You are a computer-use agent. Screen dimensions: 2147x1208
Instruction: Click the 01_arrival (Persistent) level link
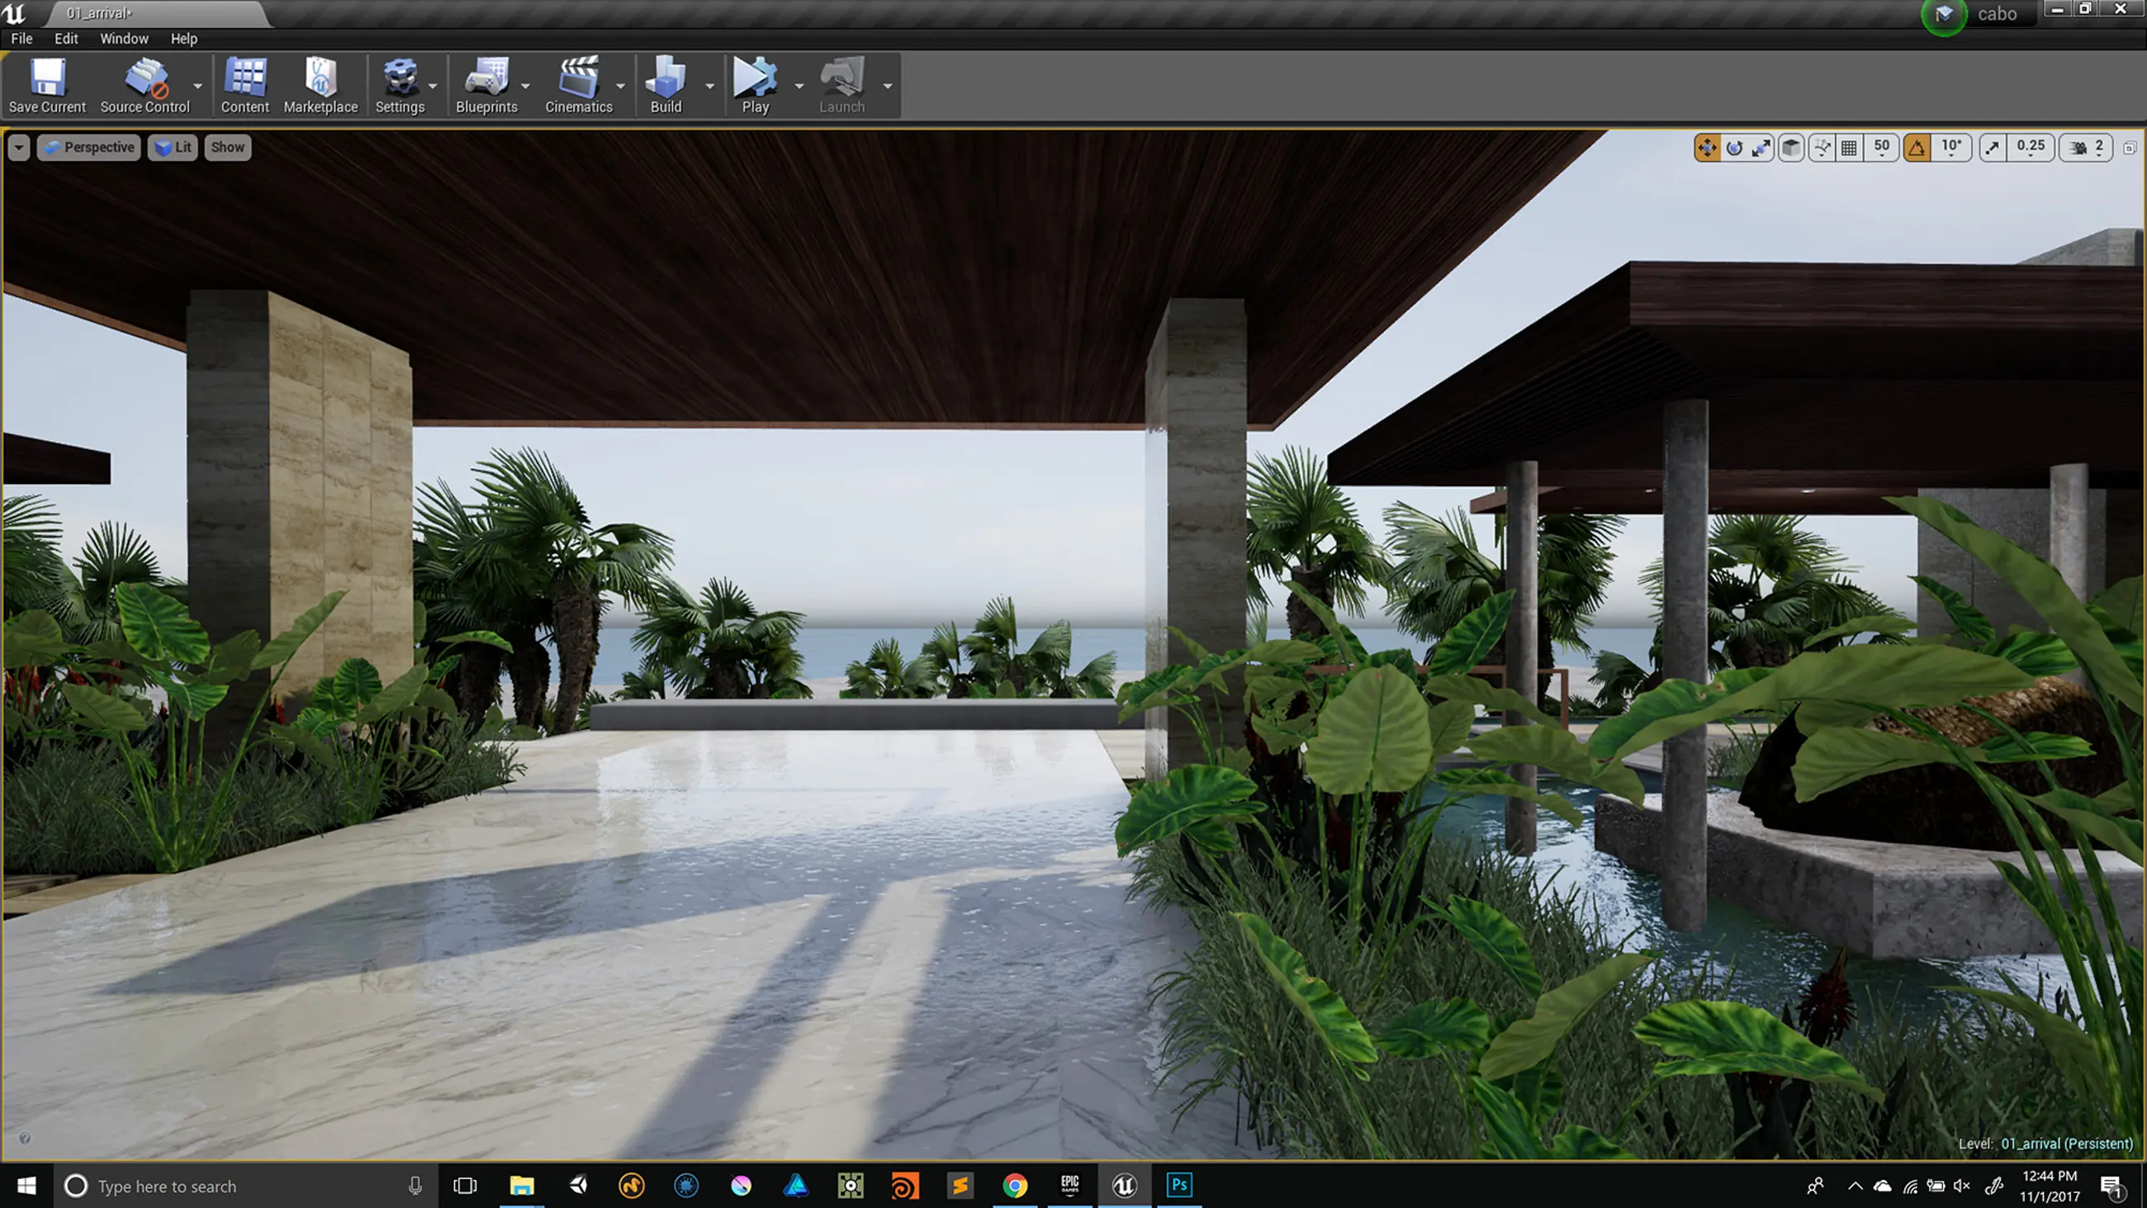2067,1144
